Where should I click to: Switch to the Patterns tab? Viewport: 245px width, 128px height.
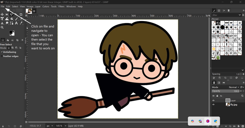219,11
